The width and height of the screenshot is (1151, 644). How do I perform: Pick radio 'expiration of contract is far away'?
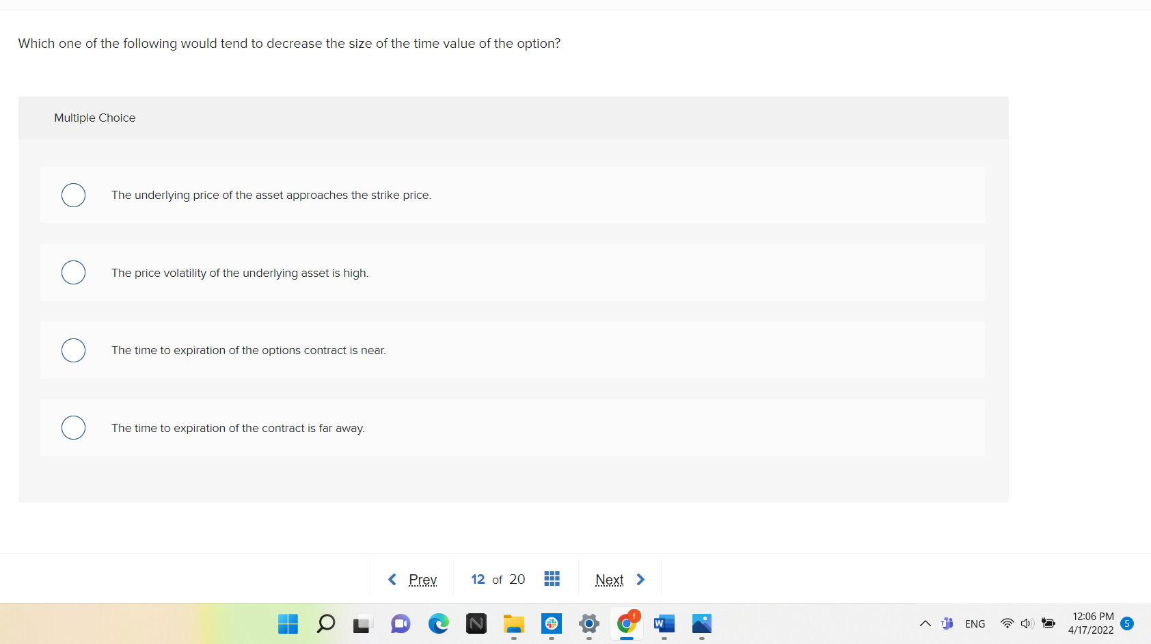pos(73,427)
